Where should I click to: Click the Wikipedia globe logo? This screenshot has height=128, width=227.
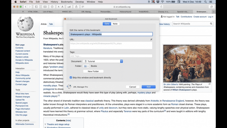25,24
